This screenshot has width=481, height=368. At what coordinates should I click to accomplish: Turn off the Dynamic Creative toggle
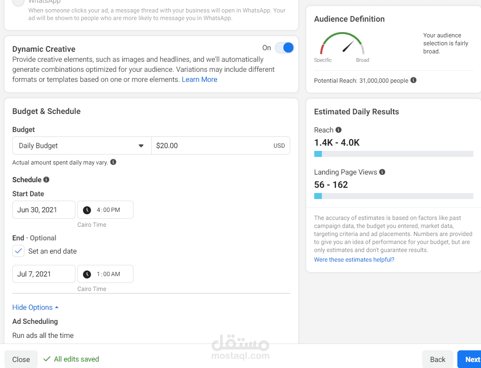(x=284, y=48)
